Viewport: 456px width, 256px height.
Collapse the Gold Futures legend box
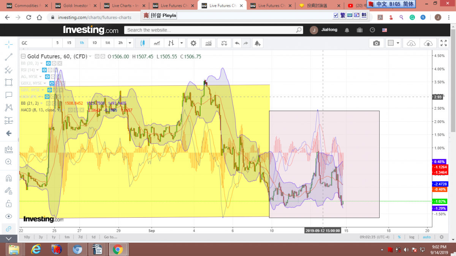(23, 57)
